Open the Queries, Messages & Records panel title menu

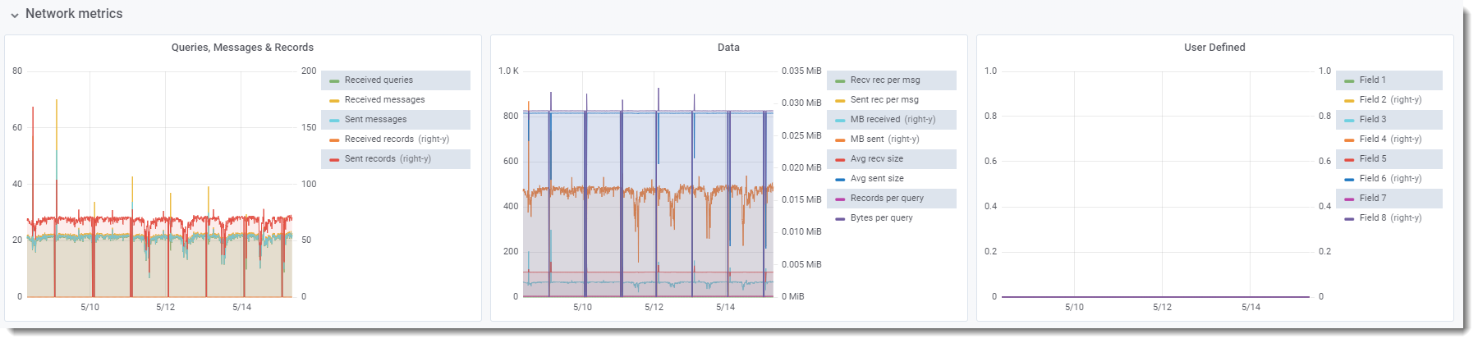point(242,48)
